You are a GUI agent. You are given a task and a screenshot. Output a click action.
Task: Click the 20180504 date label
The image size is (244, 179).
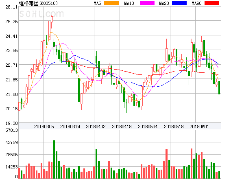(148, 127)
